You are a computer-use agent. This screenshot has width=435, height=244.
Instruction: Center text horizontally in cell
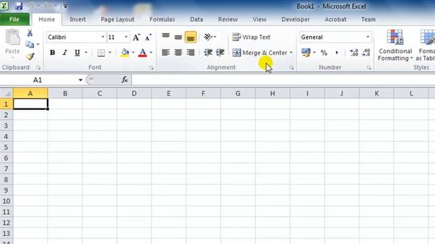pyautogui.click(x=178, y=53)
